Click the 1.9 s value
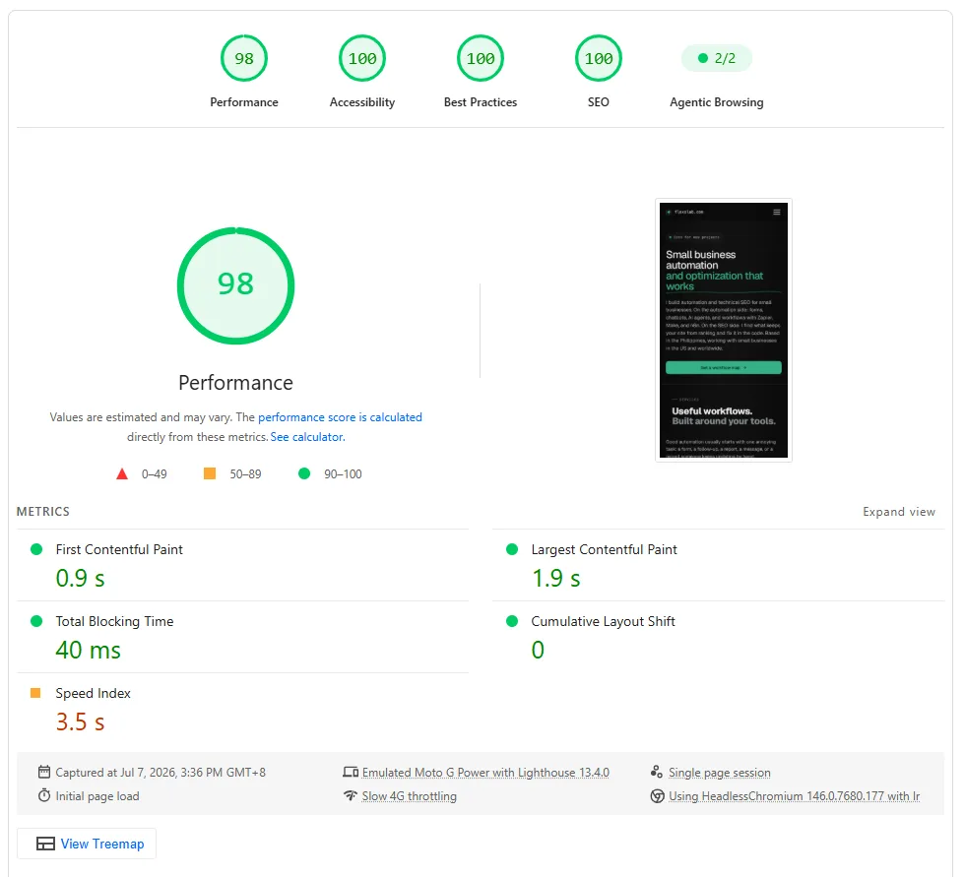 555,578
